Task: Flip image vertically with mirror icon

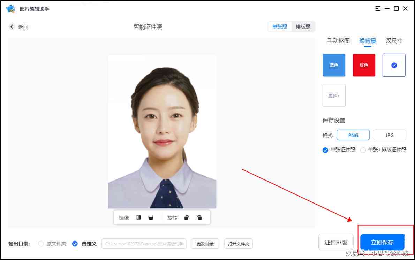Action: coord(151,217)
